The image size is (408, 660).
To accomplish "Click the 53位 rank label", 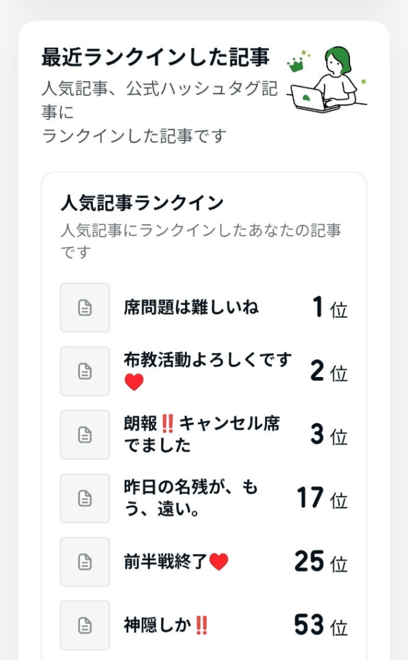I will pyautogui.click(x=321, y=625).
